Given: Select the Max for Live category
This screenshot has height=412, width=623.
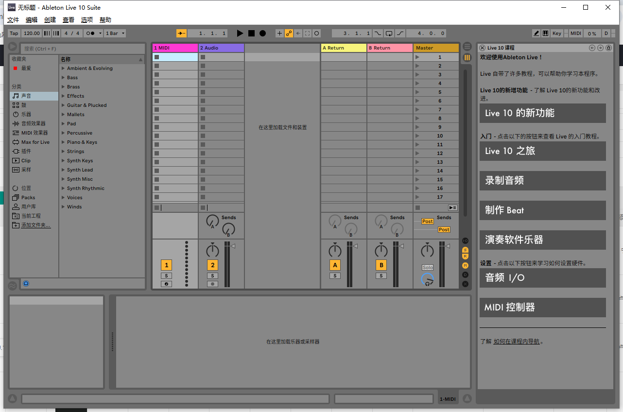Looking at the screenshot, I should pos(34,142).
